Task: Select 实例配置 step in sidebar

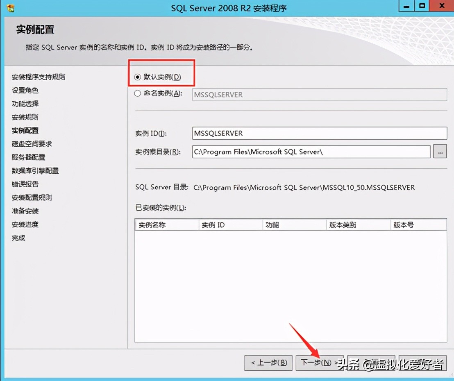Action: 25,131
